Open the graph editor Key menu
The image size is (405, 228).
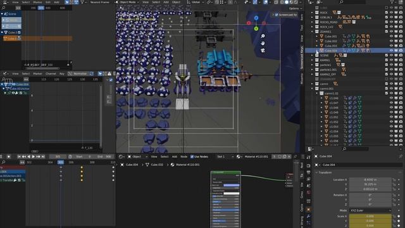(x=62, y=73)
